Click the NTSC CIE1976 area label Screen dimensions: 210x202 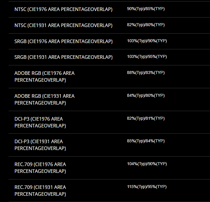click(63, 10)
